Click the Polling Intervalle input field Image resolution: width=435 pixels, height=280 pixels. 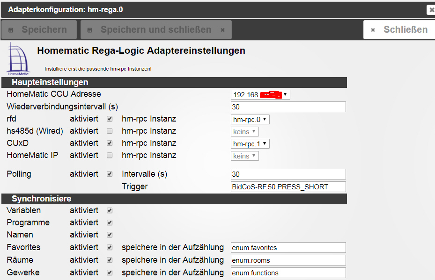pyautogui.click(x=288, y=174)
